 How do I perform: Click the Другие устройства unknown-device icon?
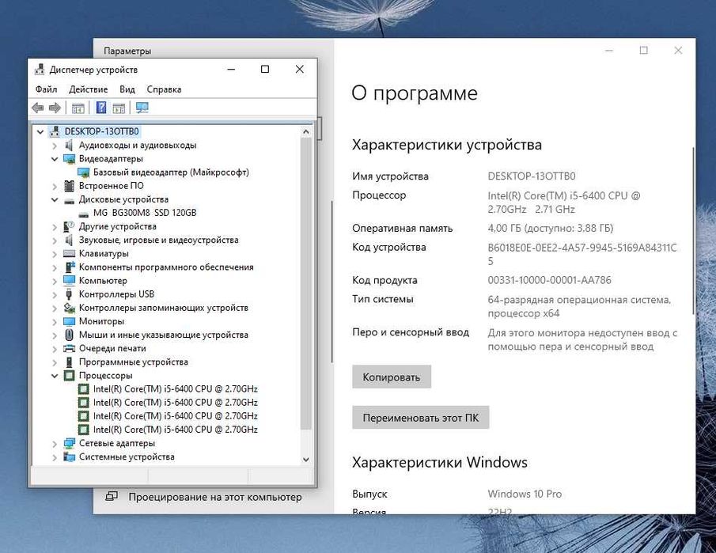tap(69, 226)
